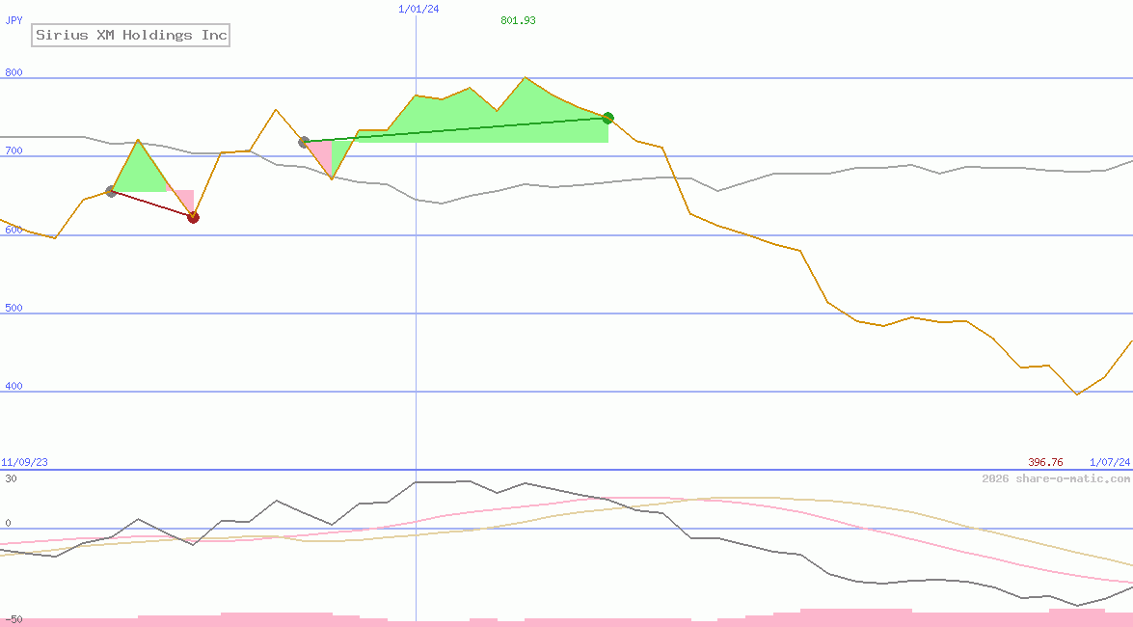The height and width of the screenshot is (627, 1133).
Task: Click the gray entry marker of the green trade
Action: 304,142
